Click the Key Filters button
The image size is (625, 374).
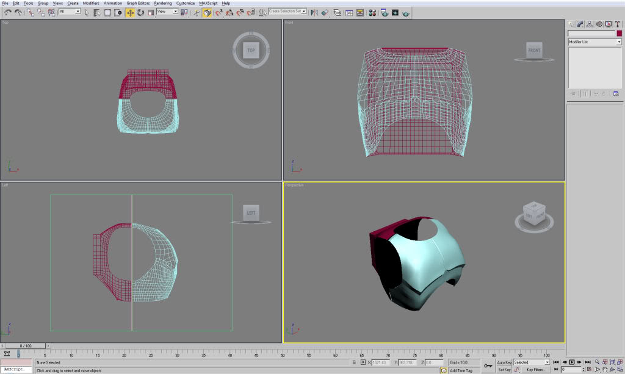535,370
